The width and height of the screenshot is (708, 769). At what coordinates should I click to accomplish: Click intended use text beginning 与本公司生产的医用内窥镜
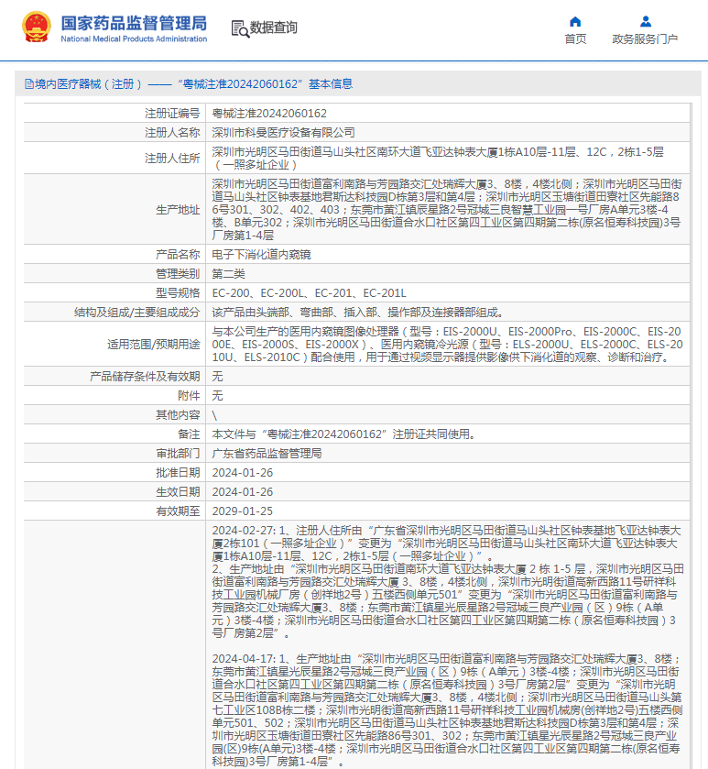(447, 344)
